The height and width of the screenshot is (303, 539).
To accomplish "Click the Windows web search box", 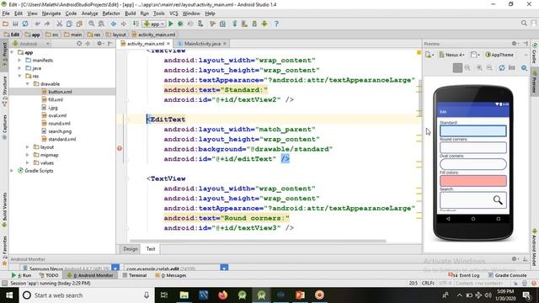I will [88, 295].
